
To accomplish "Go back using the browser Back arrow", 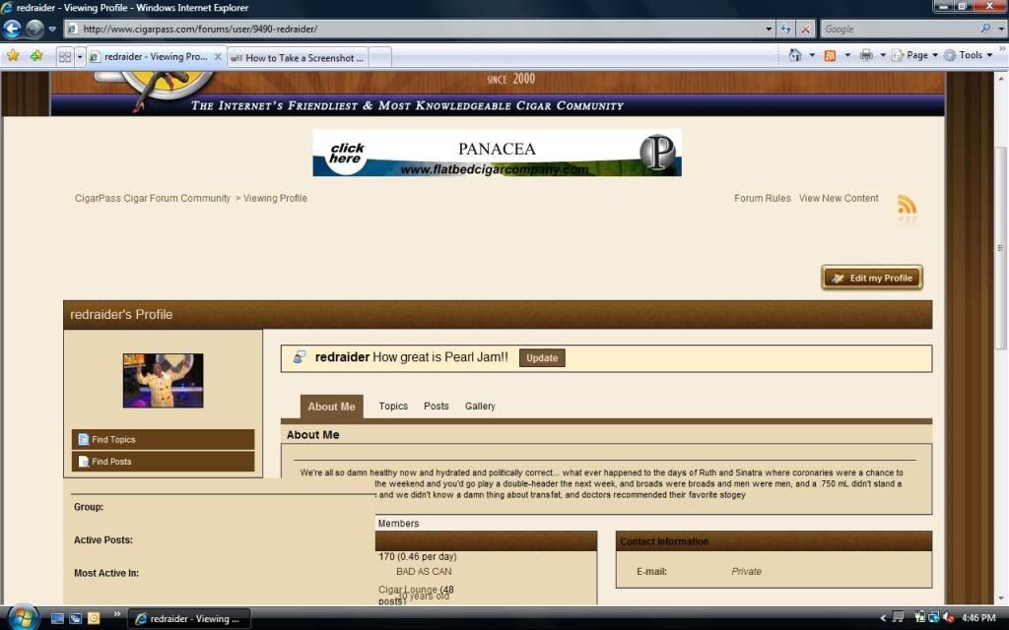I will click(12, 29).
